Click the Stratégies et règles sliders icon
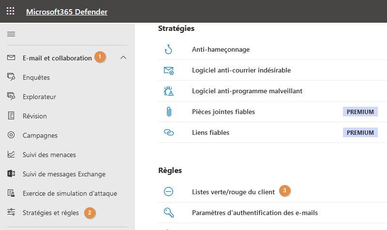The width and height of the screenshot is (387, 230). (x=11, y=212)
